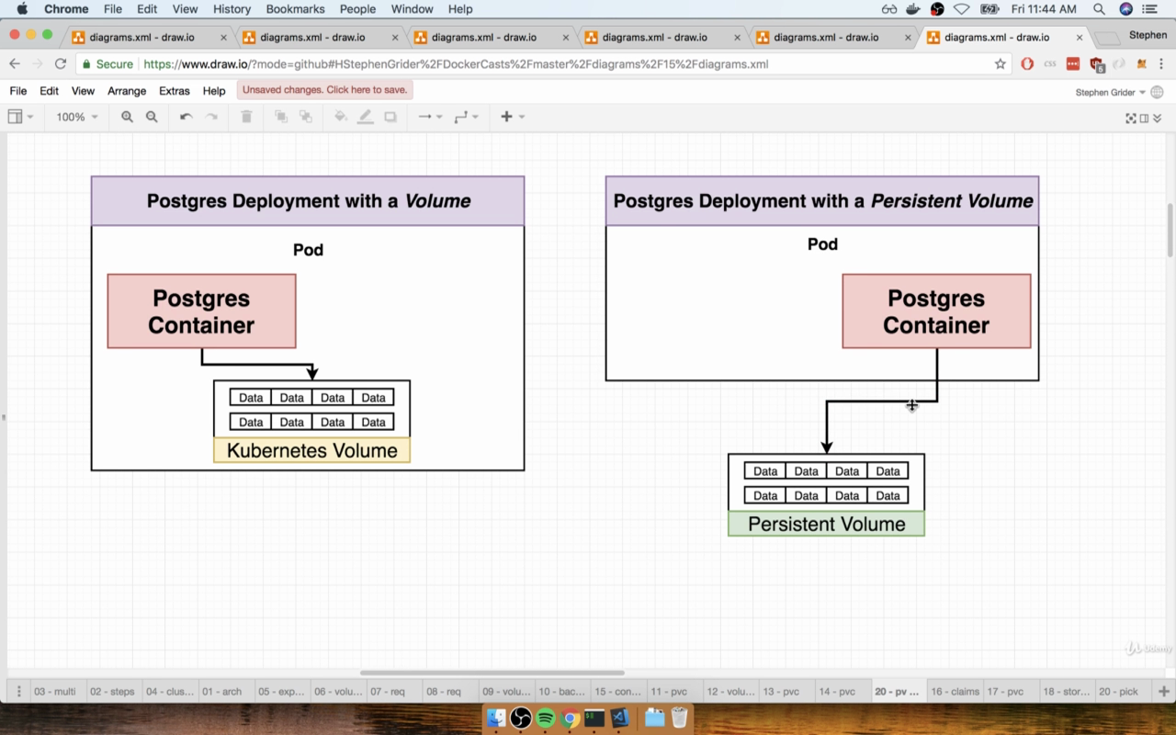Click the MetaMask fox extension icon

point(1141,64)
